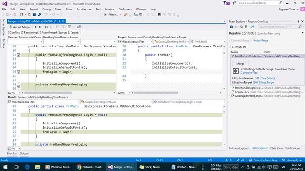Open the compare options dropdown in merge toolbar
The image size is (305, 171).
point(80,27)
